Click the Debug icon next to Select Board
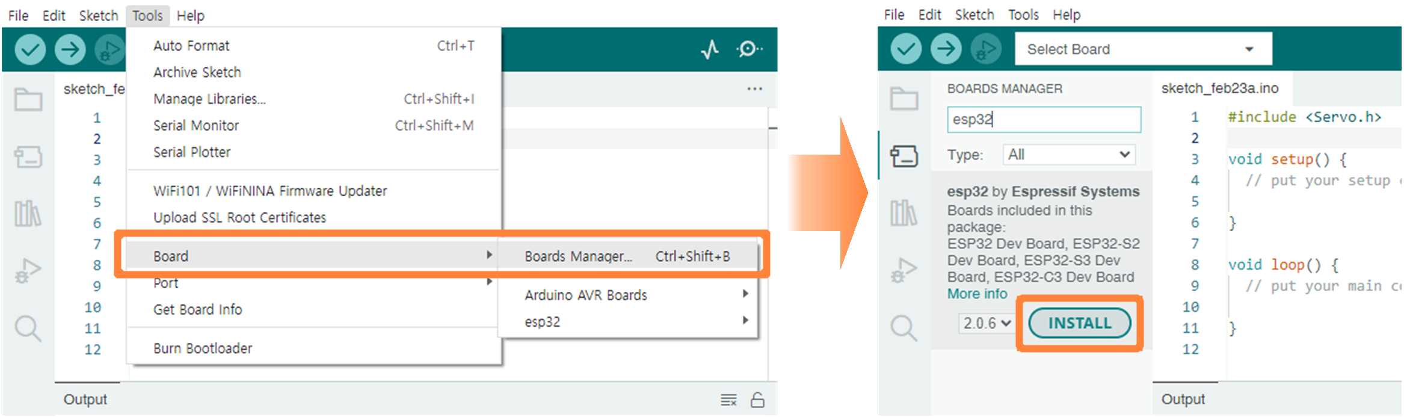The image size is (1404, 417). click(985, 49)
